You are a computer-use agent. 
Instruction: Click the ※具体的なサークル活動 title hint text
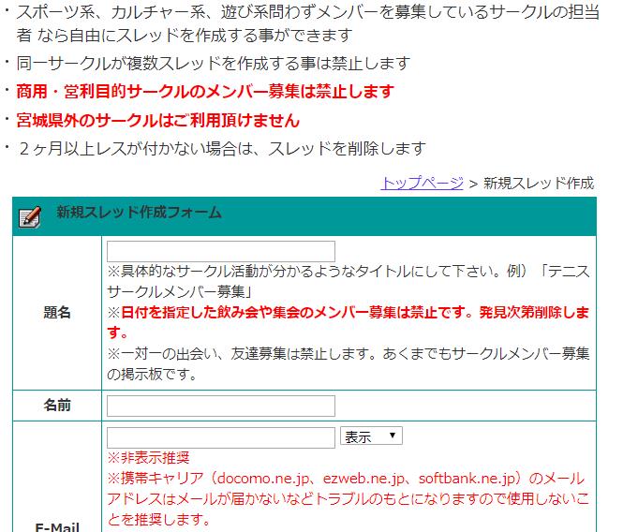[348, 281]
